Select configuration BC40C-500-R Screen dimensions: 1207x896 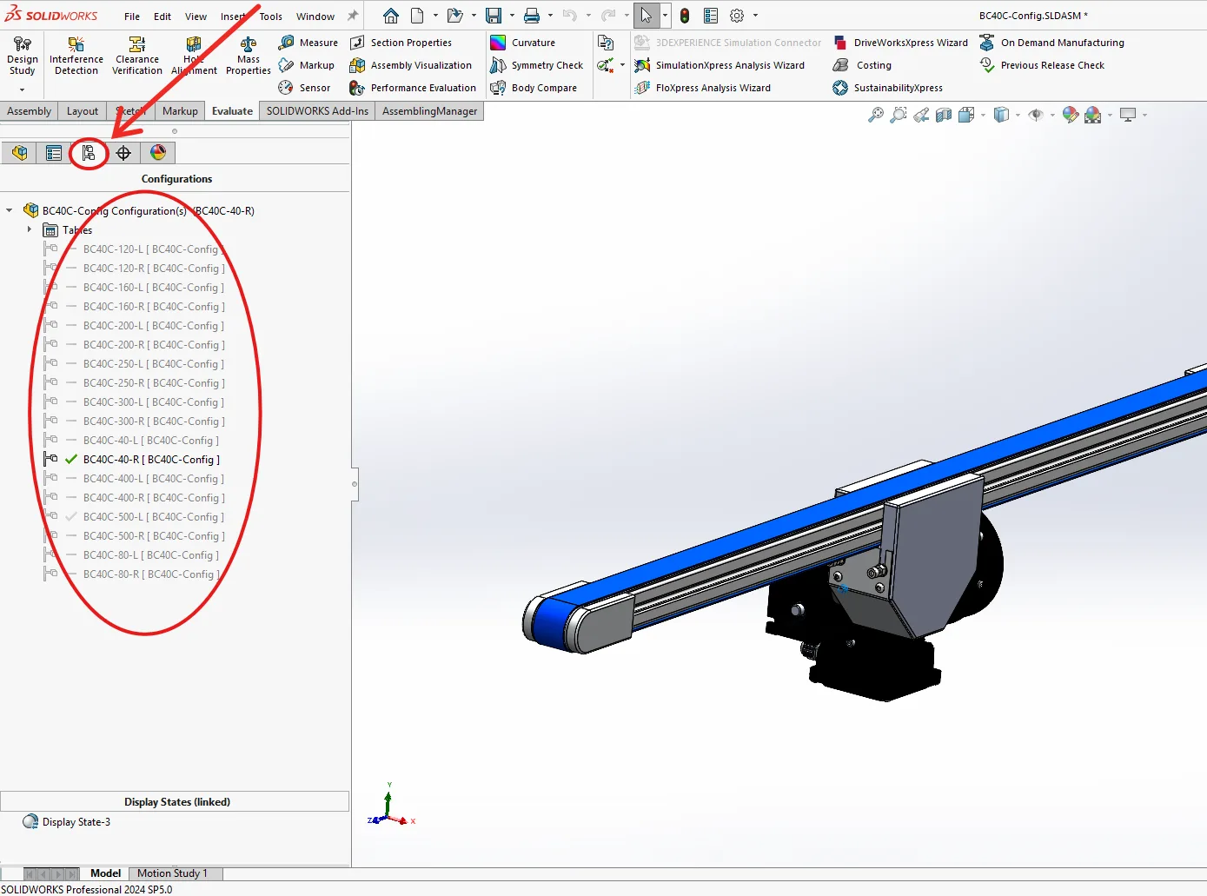coord(154,536)
